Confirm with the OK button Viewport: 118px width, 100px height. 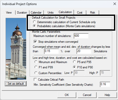(x=67, y=95)
